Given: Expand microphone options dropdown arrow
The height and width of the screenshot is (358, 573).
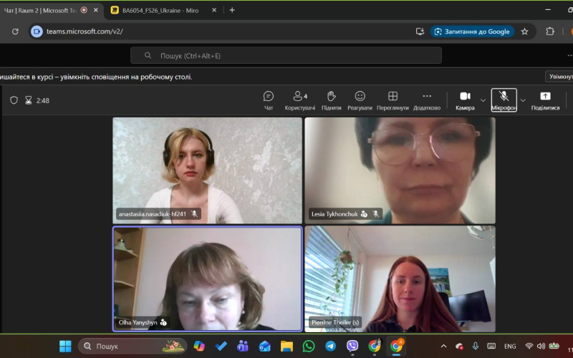Looking at the screenshot, I should pos(523,100).
